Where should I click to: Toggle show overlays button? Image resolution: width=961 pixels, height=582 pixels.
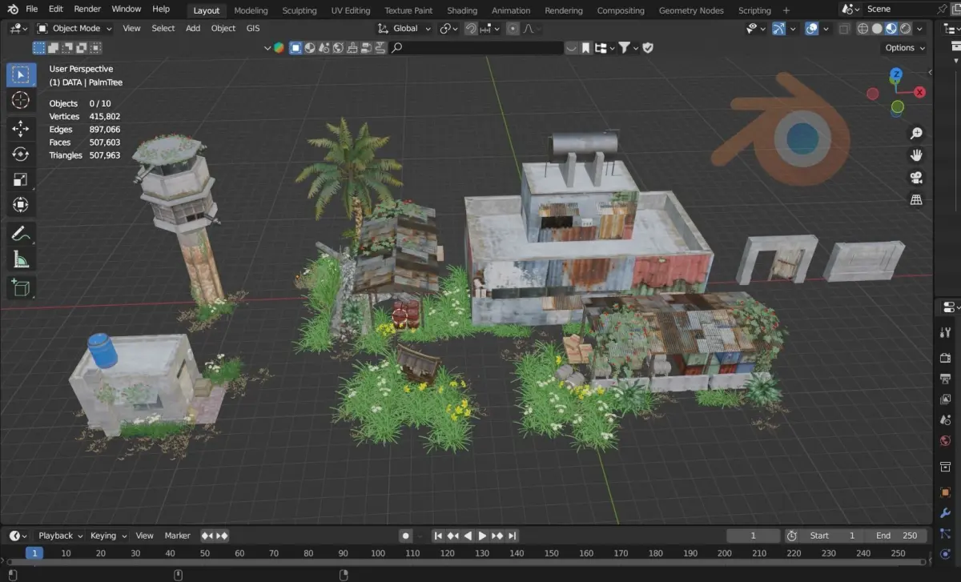pyautogui.click(x=812, y=28)
